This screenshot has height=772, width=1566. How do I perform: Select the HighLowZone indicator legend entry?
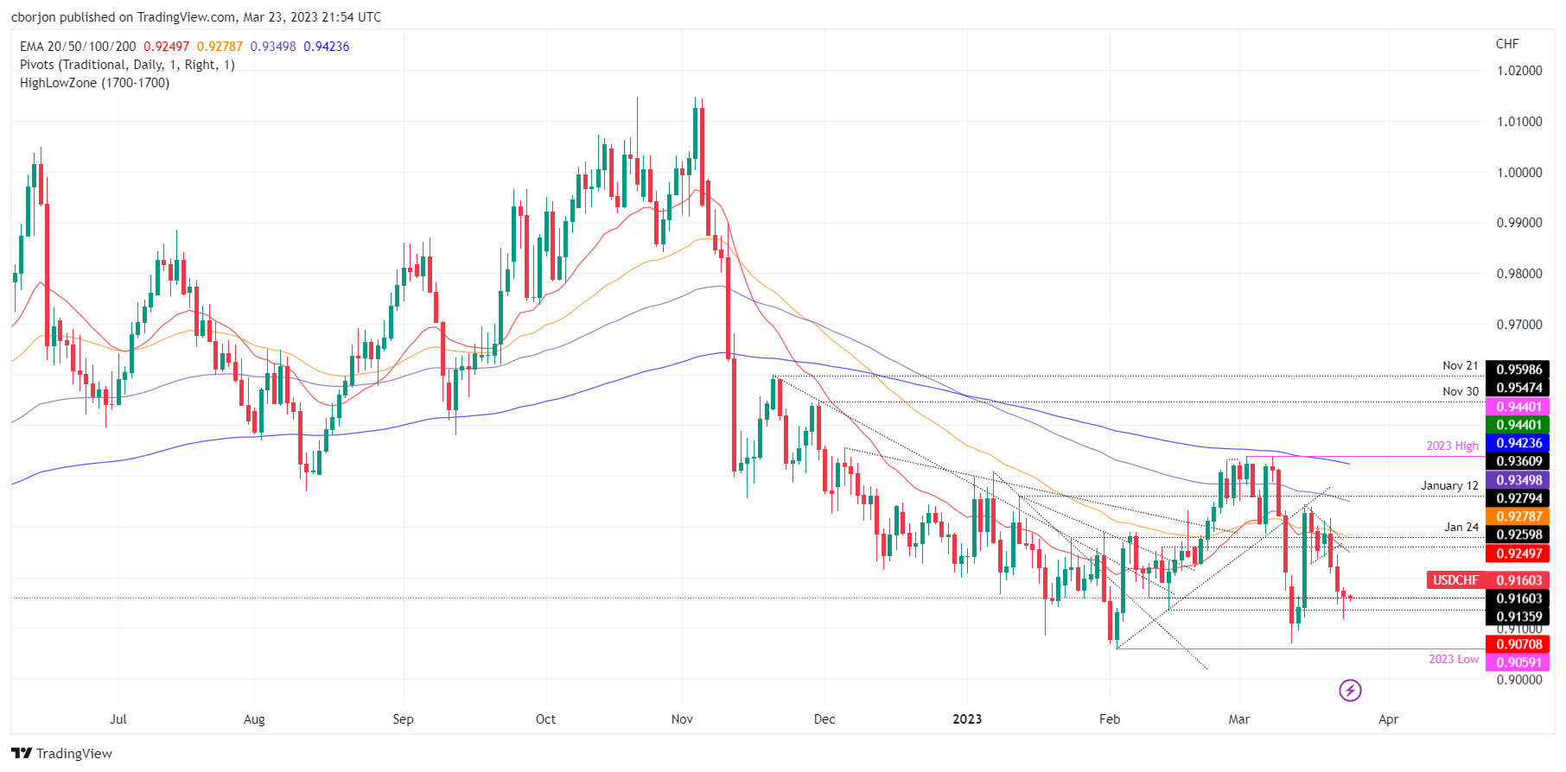[x=94, y=83]
